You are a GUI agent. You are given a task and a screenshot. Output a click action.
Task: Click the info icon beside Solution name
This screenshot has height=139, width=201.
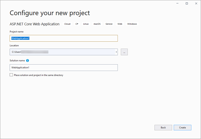tap(28, 61)
